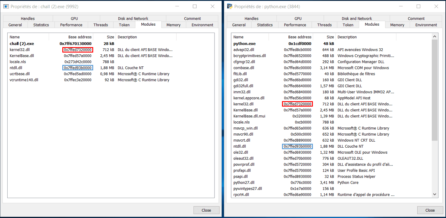Open the Threads tab in python.exe window
The image size is (446, 218).
coord(325,25)
